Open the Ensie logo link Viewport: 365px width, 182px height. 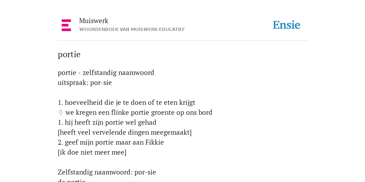tap(287, 25)
